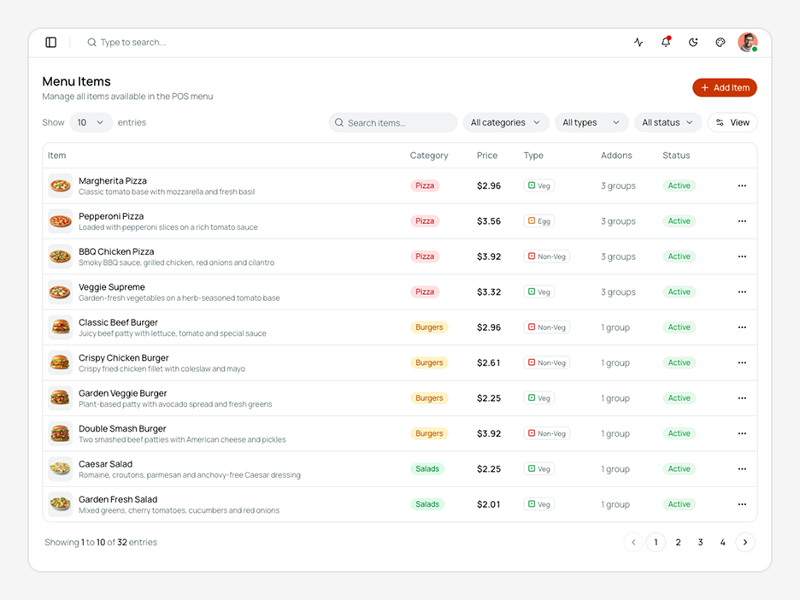The height and width of the screenshot is (600, 800).
Task: Open the View options button
Action: 732,122
